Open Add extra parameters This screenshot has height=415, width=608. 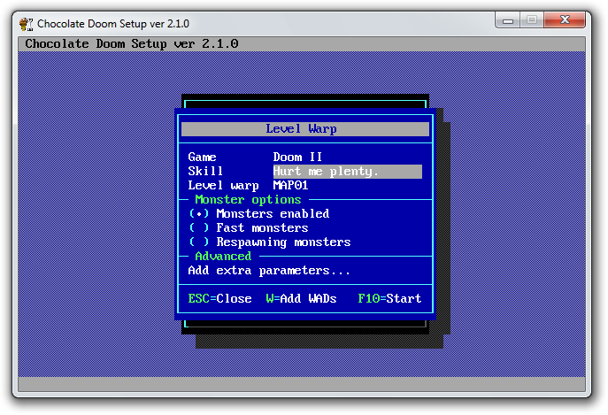coord(269,271)
